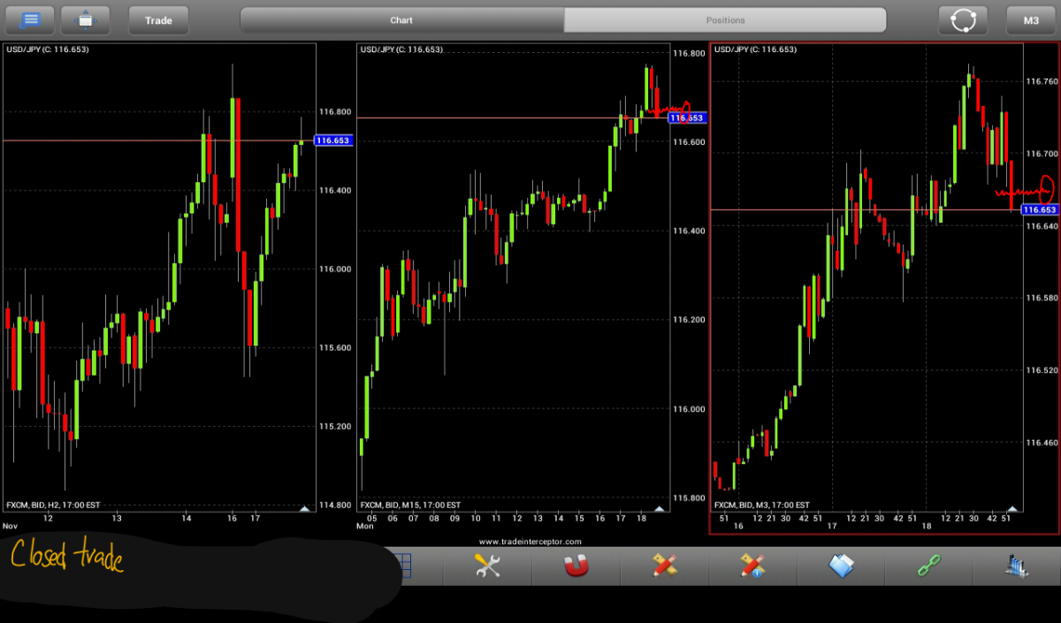
Task: Click the USD/JPY title of the M3 chart
Action: [x=755, y=49]
